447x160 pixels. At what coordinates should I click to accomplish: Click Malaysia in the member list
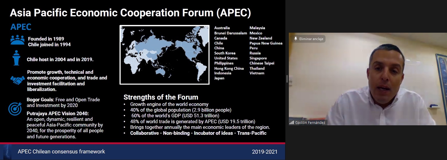(257, 28)
